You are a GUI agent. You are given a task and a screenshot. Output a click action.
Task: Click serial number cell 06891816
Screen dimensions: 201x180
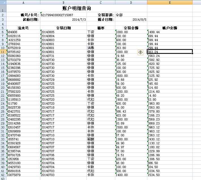[x=23, y=171]
